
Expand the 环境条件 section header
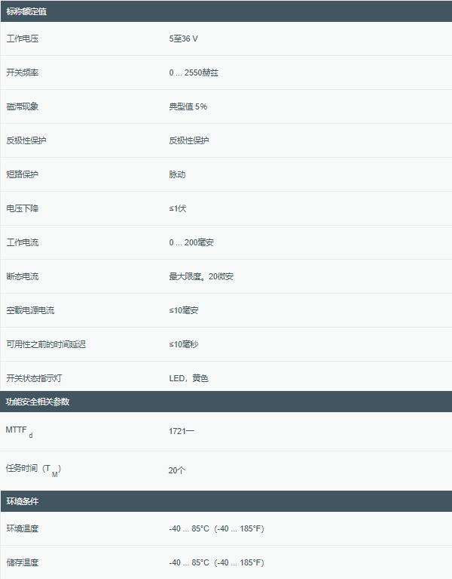(x=22, y=501)
